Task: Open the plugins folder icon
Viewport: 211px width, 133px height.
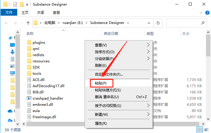Action: point(29,42)
